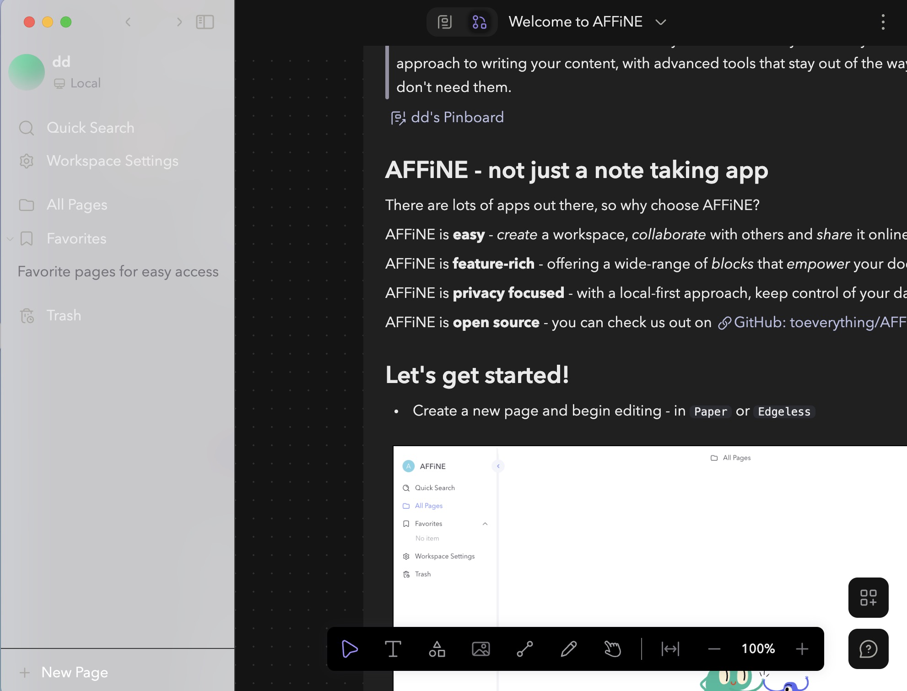Open the three-dot options menu
The height and width of the screenshot is (691, 907).
(883, 22)
